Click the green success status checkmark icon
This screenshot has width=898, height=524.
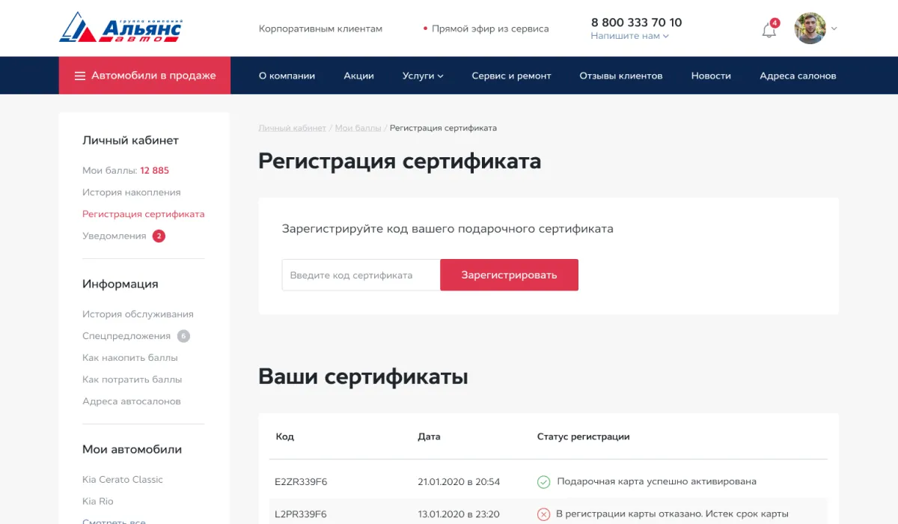pyautogui.click(x=544, y=482)
